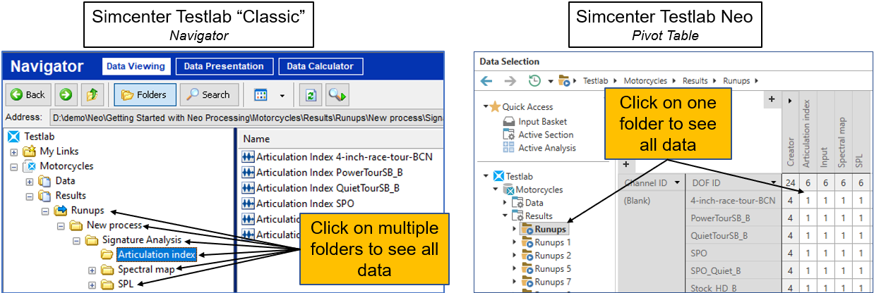Viewport: 874px width, 293px height.
Task: Toggle the Folders pane button
Action: (145, 94)
